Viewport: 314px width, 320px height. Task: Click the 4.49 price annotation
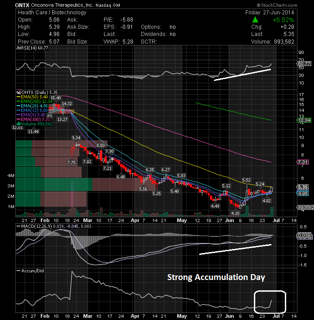215,206
